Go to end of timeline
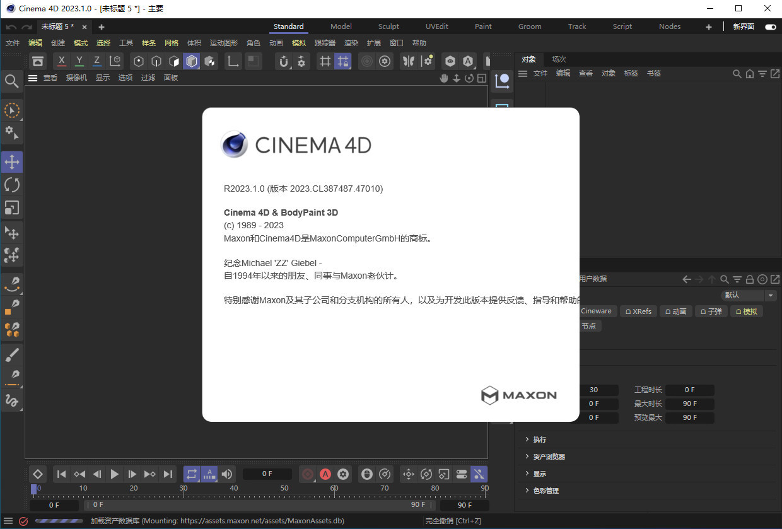 (167, 474)
